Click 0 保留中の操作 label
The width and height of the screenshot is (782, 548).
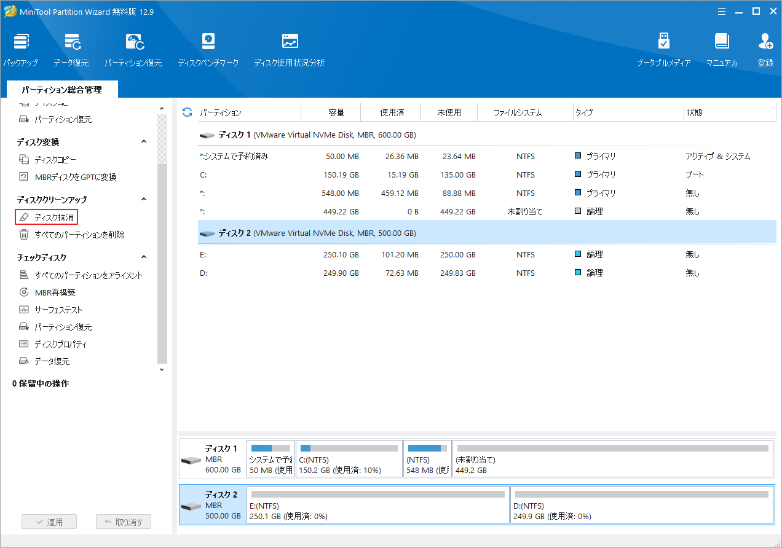[x=41, y=383]
